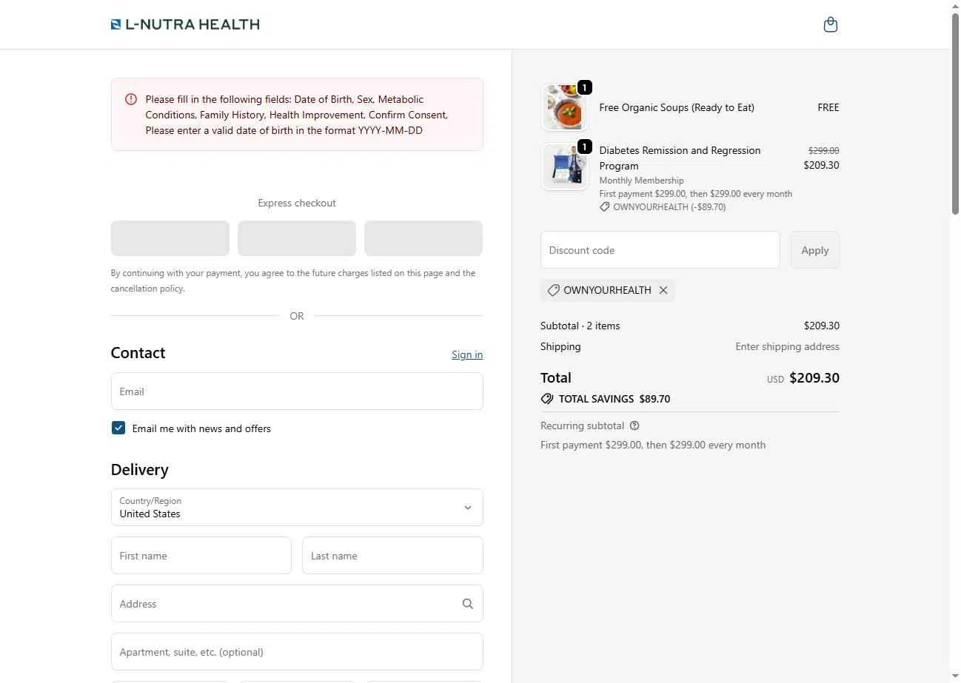Click the address search magnifier icon
The height and width of the screenshot is (683, 961).
467,604
